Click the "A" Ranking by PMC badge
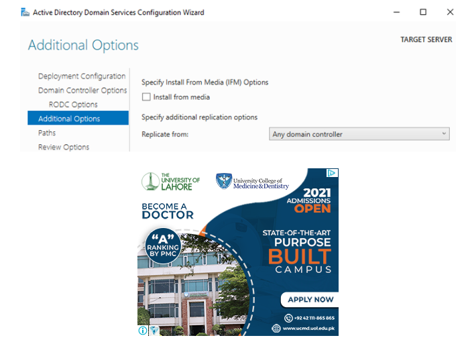This screenshot has height=346, width=466. tap(163, 246)
